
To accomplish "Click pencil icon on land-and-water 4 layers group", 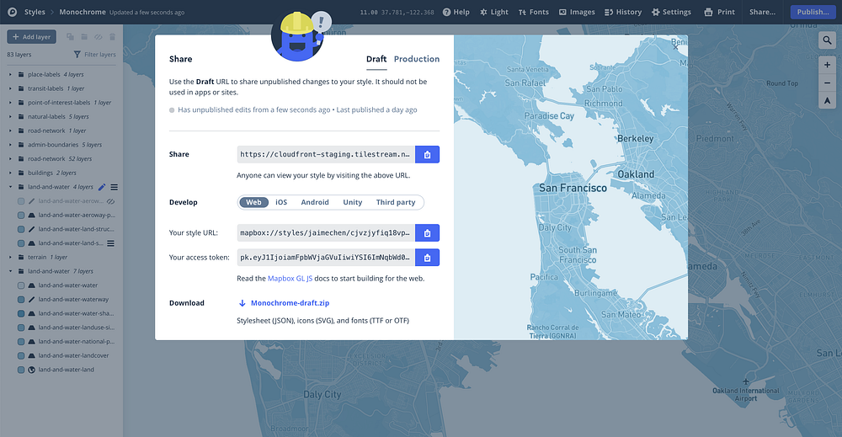I will [102, 188].
